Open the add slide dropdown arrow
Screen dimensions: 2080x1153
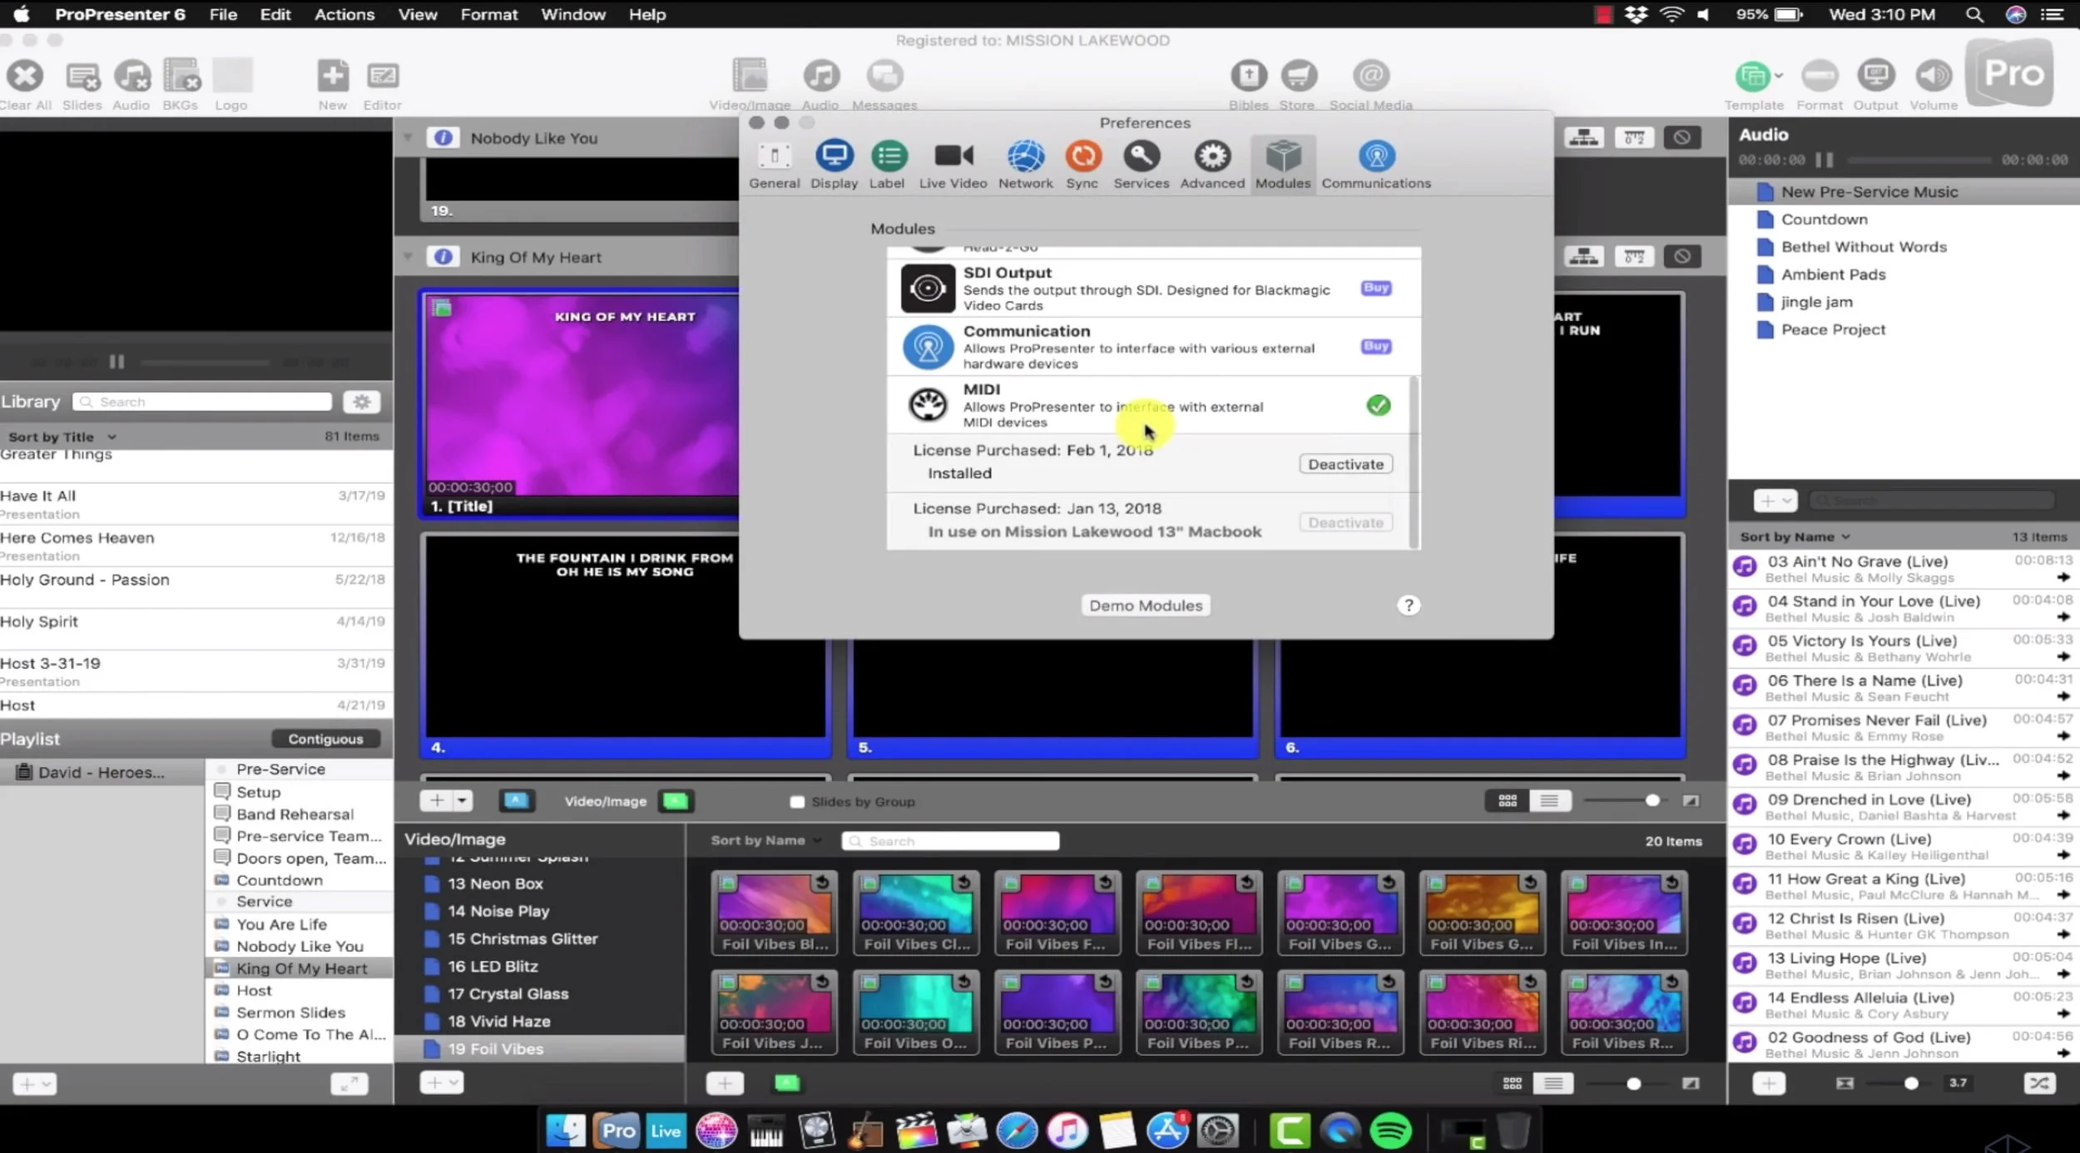(462, 800)
